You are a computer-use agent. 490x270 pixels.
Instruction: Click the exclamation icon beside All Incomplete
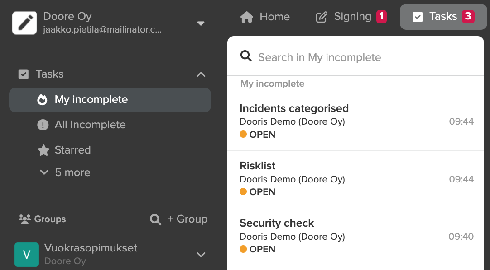pos(43,125)
